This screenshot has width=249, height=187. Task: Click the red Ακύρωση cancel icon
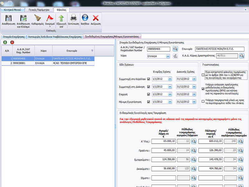pyautogui.click(x=96, y=18)
